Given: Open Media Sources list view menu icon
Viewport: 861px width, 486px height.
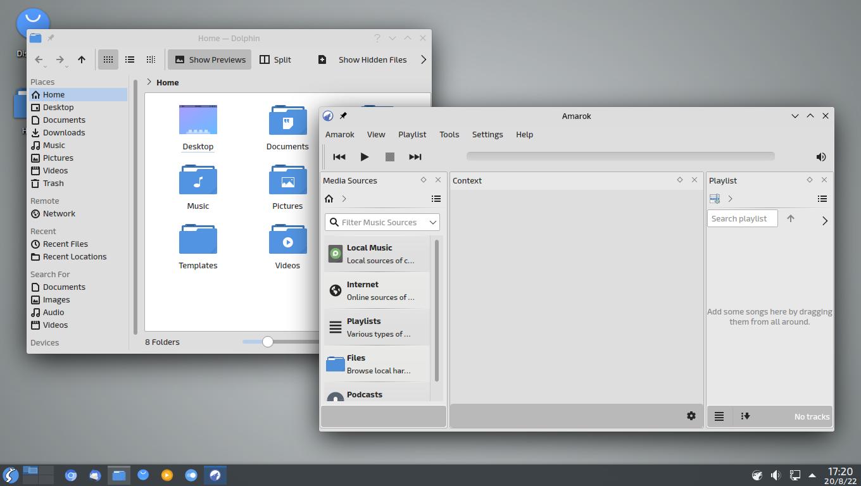Looking at the screenshot, I should point(436,199).
